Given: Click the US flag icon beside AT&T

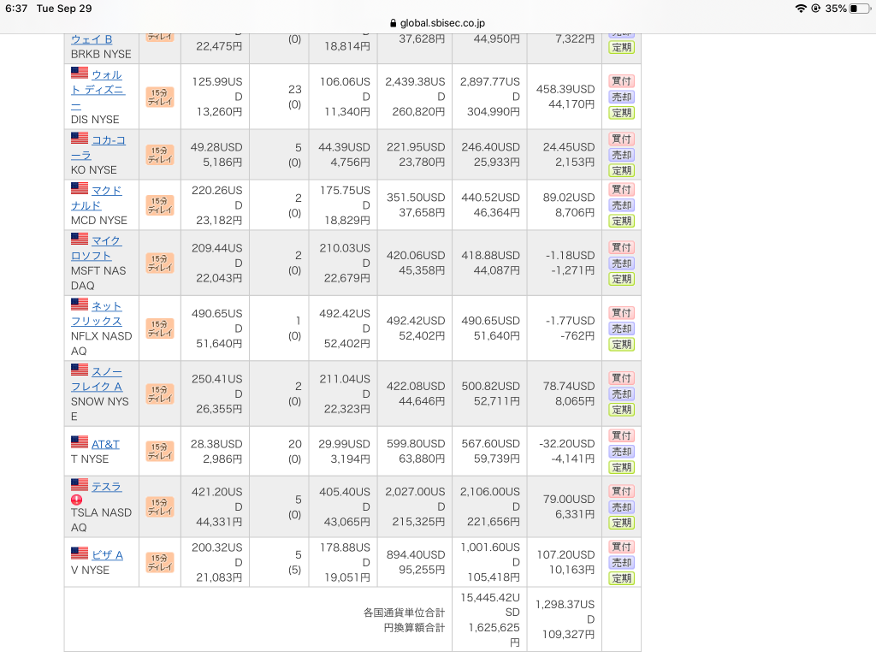Looking at the screenshot, I should pyautogui.click(x=80, y=442).
